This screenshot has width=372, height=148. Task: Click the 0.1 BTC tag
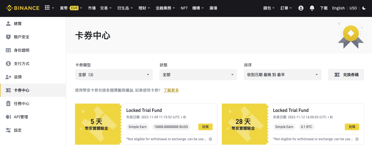[x=306, y=127]
